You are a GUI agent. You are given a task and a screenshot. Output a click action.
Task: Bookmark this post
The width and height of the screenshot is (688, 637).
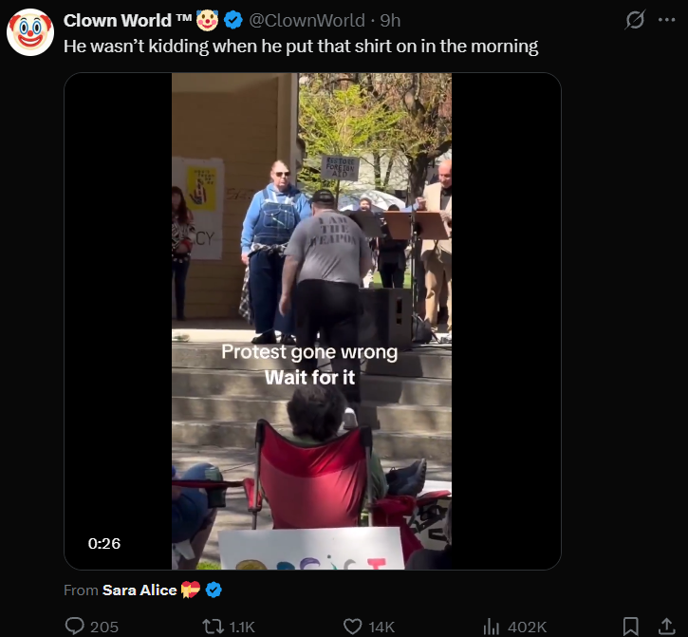pyautogui.click(x=630, y=626)
